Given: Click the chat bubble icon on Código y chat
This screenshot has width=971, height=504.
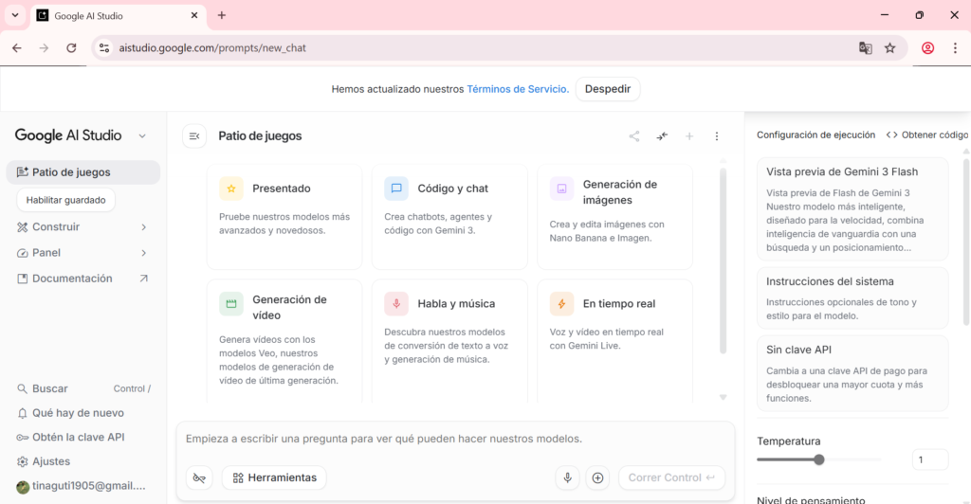Looking at the screenshot, I should [x=396, y=189].
